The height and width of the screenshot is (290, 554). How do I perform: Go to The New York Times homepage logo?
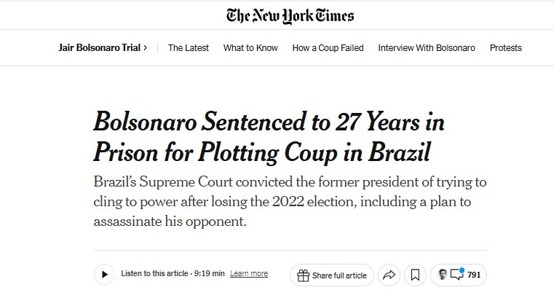(290, 16)
